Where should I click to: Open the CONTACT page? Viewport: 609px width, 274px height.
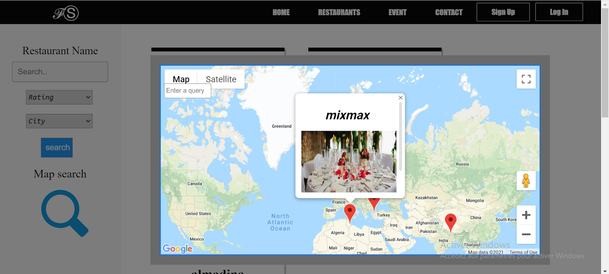click(x=449, y=13)
